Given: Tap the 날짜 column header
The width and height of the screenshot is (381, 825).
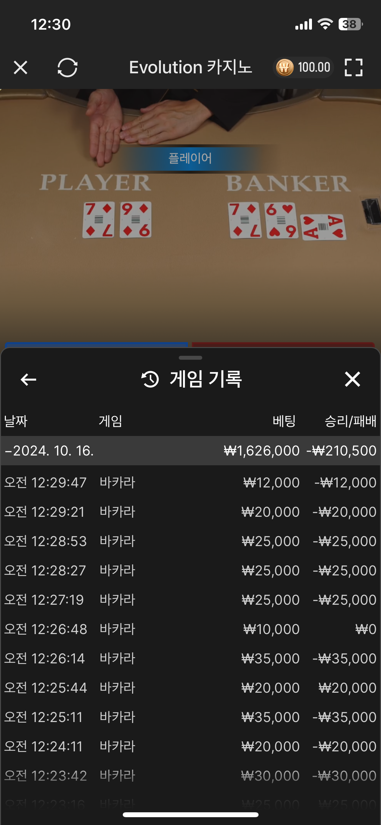Looking at the screenshot, I should tap(16, 421).
